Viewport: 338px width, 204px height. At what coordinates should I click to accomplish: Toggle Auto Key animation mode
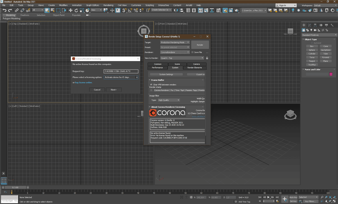pos(293,197)
